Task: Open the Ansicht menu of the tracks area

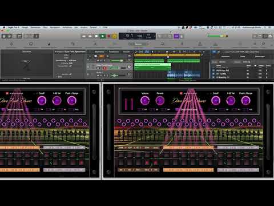Action: (126, 51)
